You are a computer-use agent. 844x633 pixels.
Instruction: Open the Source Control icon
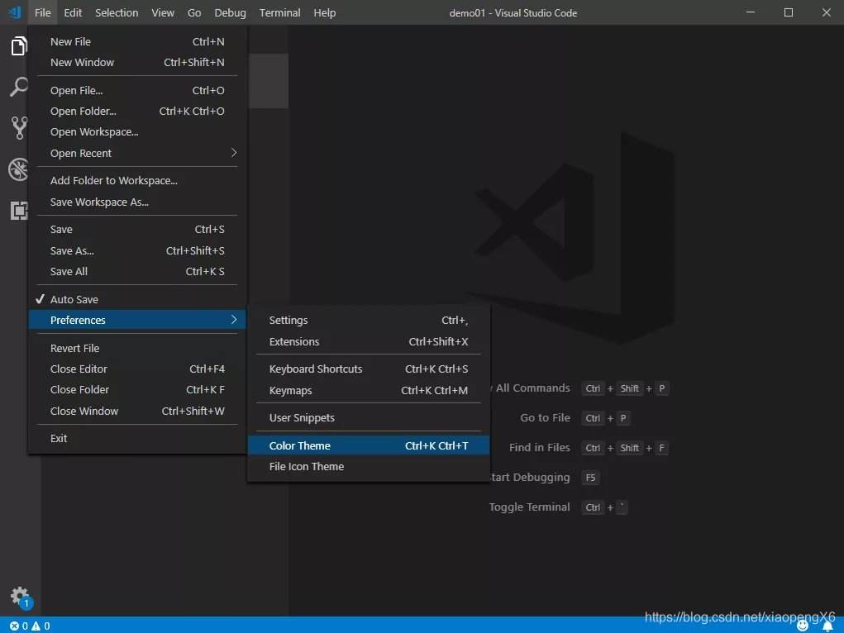19,128
